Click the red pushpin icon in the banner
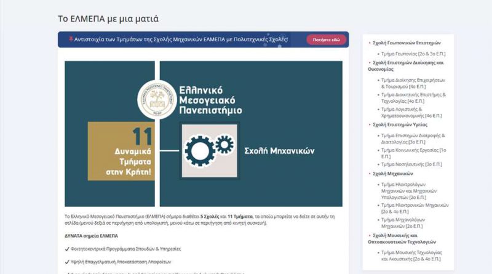Image resolution: width=492 pixels, height=274 pixels. coord(70,39)
